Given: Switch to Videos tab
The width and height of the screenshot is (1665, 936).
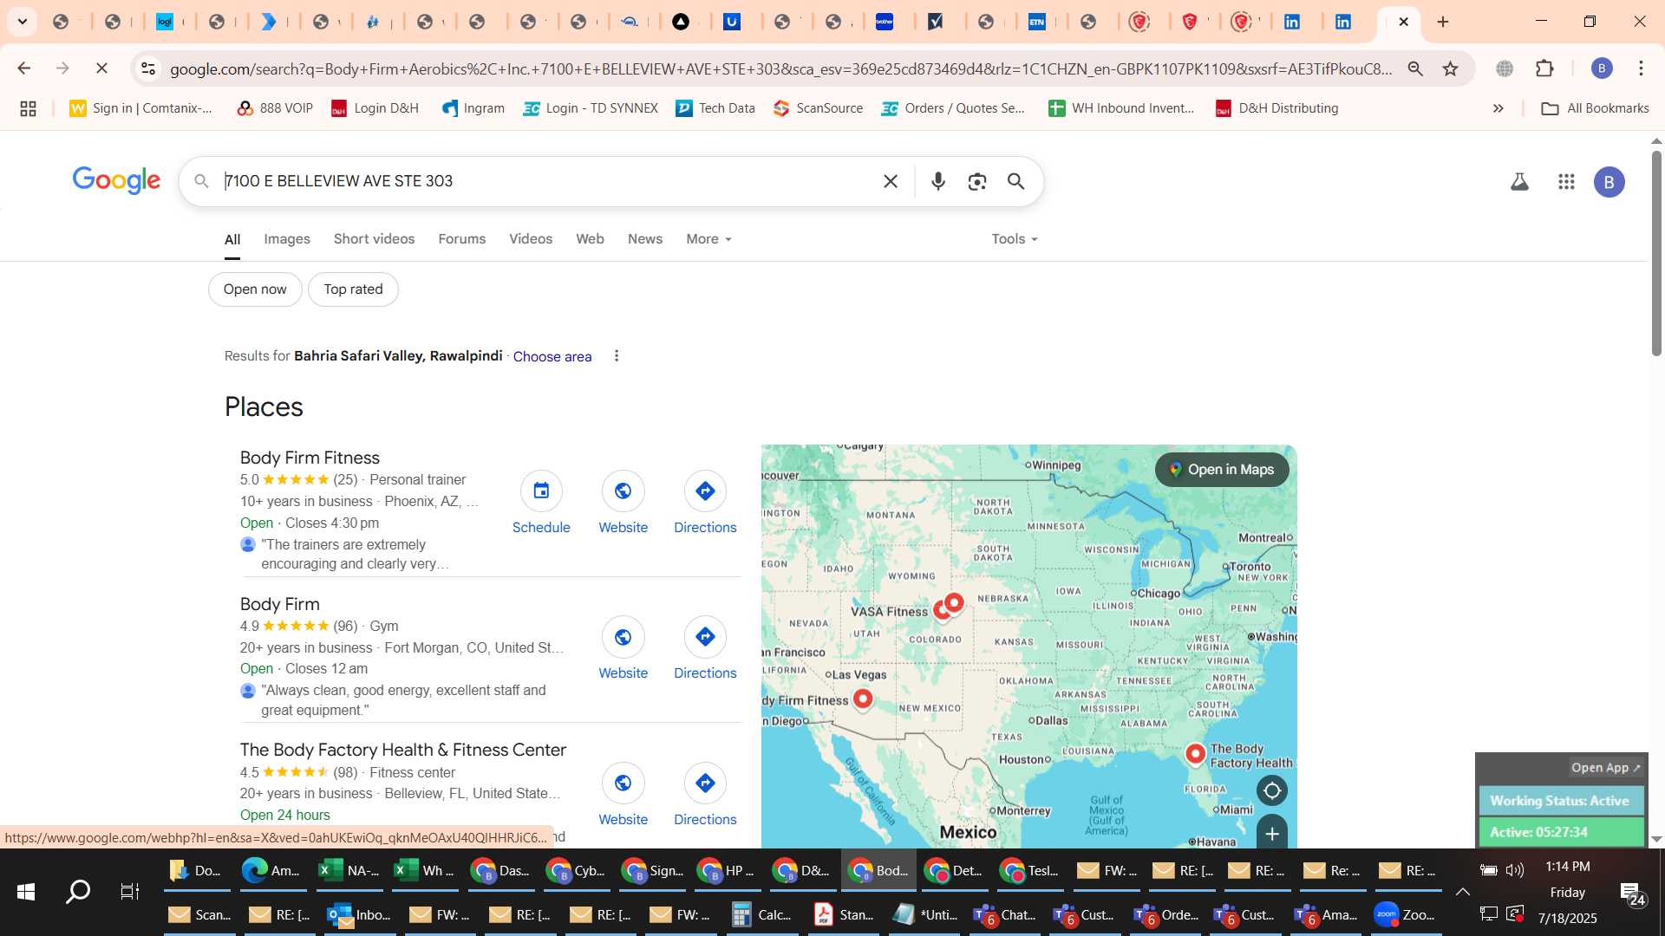Looking at the screenshot, I should point(531,239).
